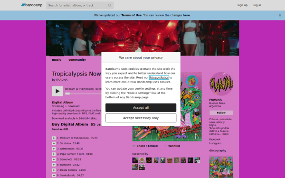Image resolution: width=285 pixels, height=178 pixels.
Task: Switch to the community tab
Action: pyautogui.click(x=77, y=60)
